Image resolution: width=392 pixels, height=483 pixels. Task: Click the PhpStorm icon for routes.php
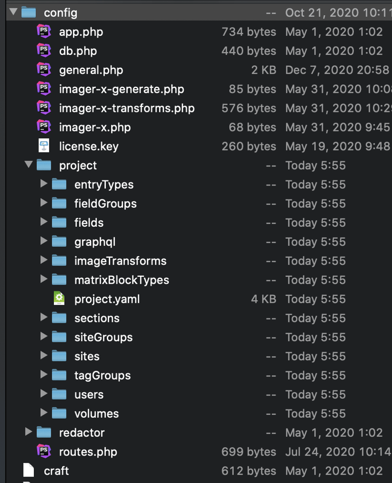(44, 452)
